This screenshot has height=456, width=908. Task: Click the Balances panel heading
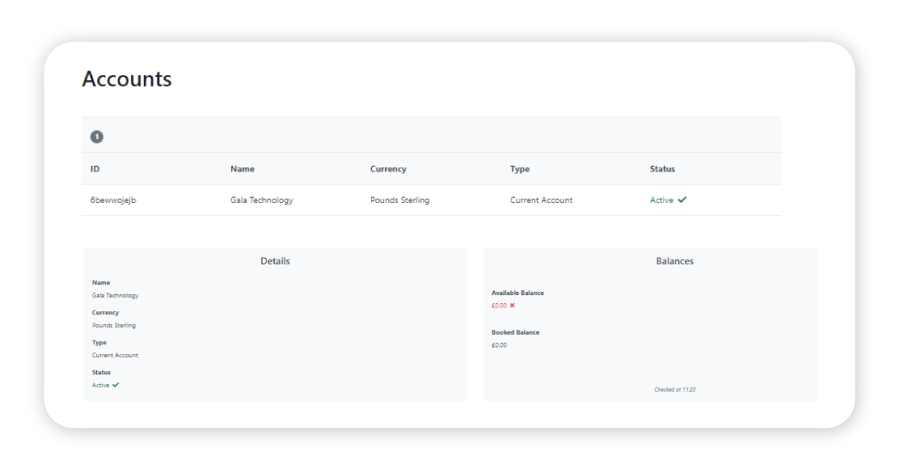coord(674,261)
